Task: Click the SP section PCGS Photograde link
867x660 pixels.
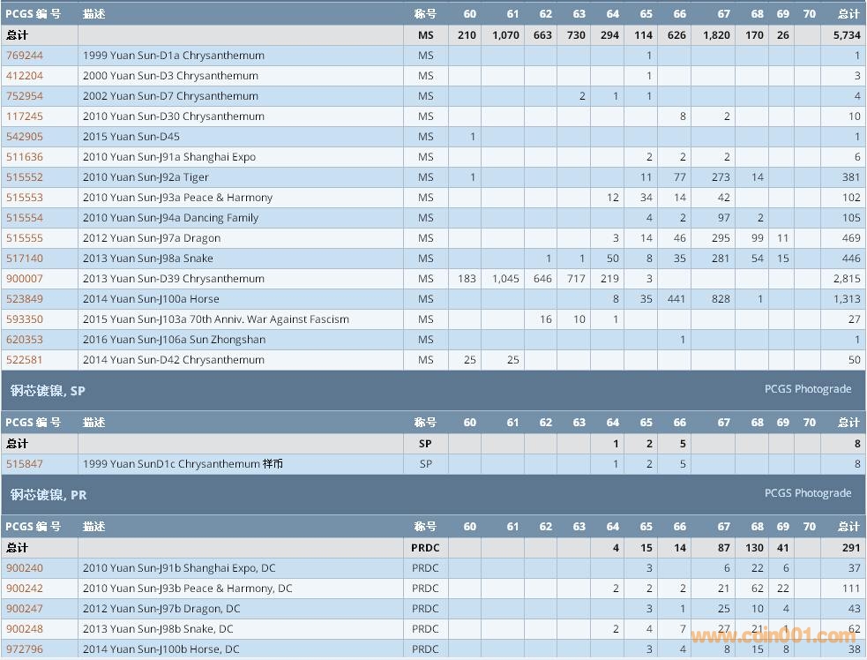Action: coord(807,389)
